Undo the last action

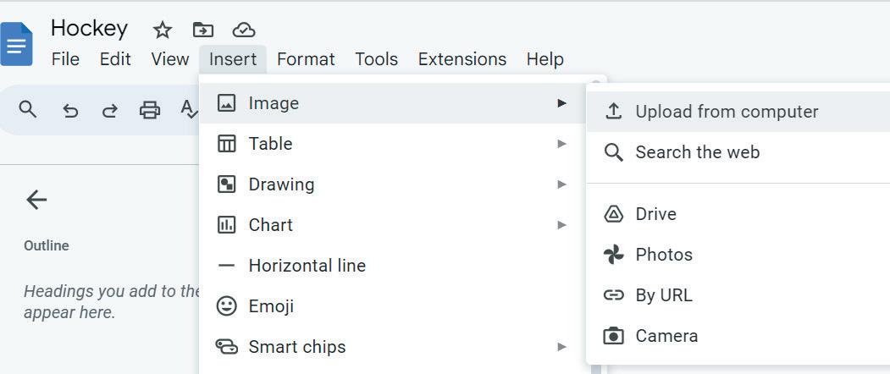point(70,110)
